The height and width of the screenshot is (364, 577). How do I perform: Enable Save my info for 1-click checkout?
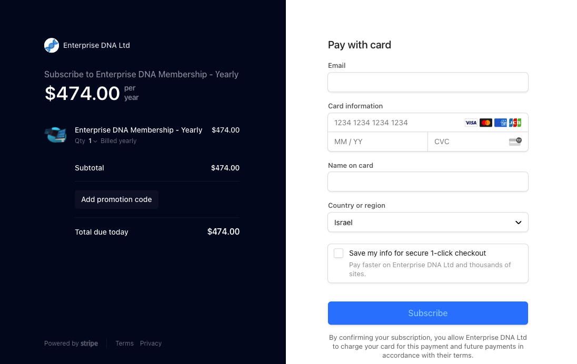(339, 254)
